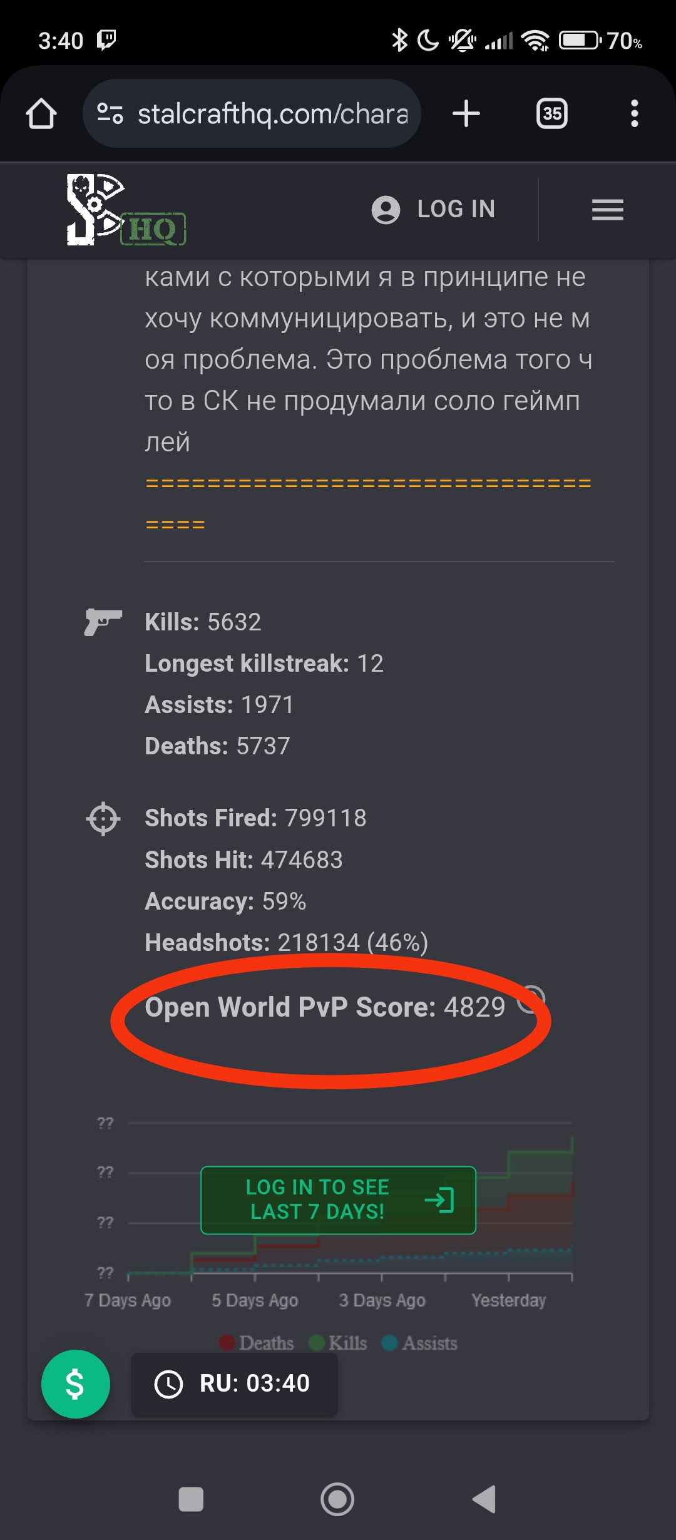
Task: Click LOG IN TO SEE LAST 7 DAYS
Action: point(338,1199)
